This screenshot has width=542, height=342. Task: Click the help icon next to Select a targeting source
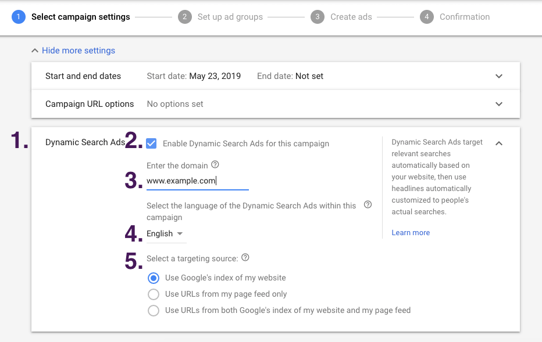245,257
